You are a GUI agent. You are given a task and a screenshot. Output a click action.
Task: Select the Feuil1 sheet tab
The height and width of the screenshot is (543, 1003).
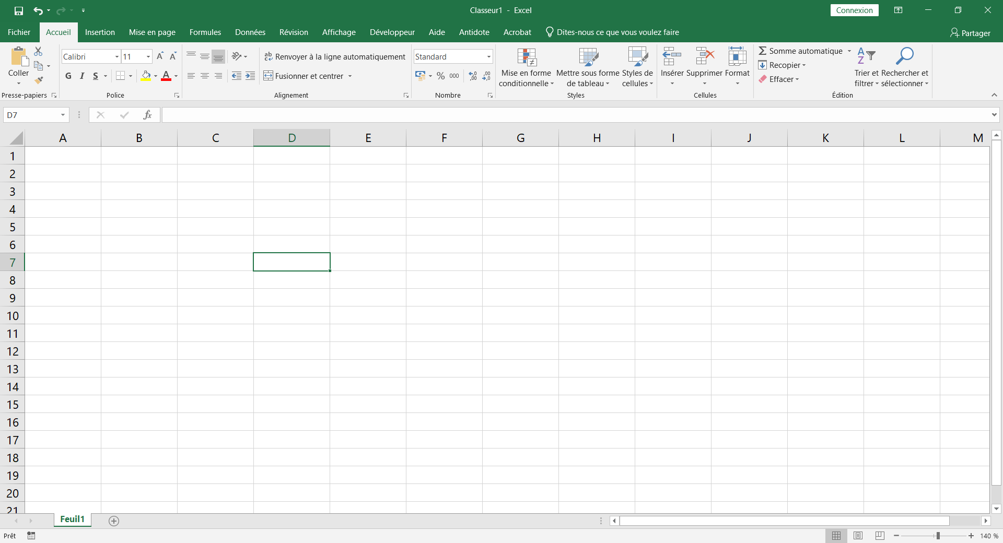[x=72, y=520]
